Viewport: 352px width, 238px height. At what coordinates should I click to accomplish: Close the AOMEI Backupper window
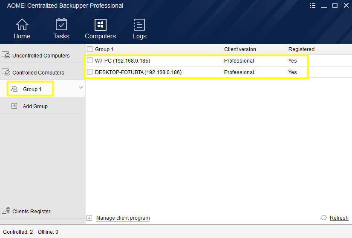pos(346,6)
